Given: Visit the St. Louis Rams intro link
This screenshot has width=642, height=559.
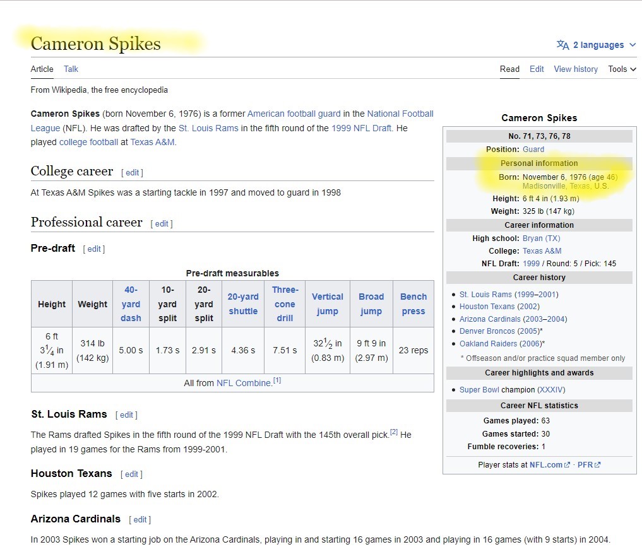Looking at the screenshot, I should click(208, 128).
